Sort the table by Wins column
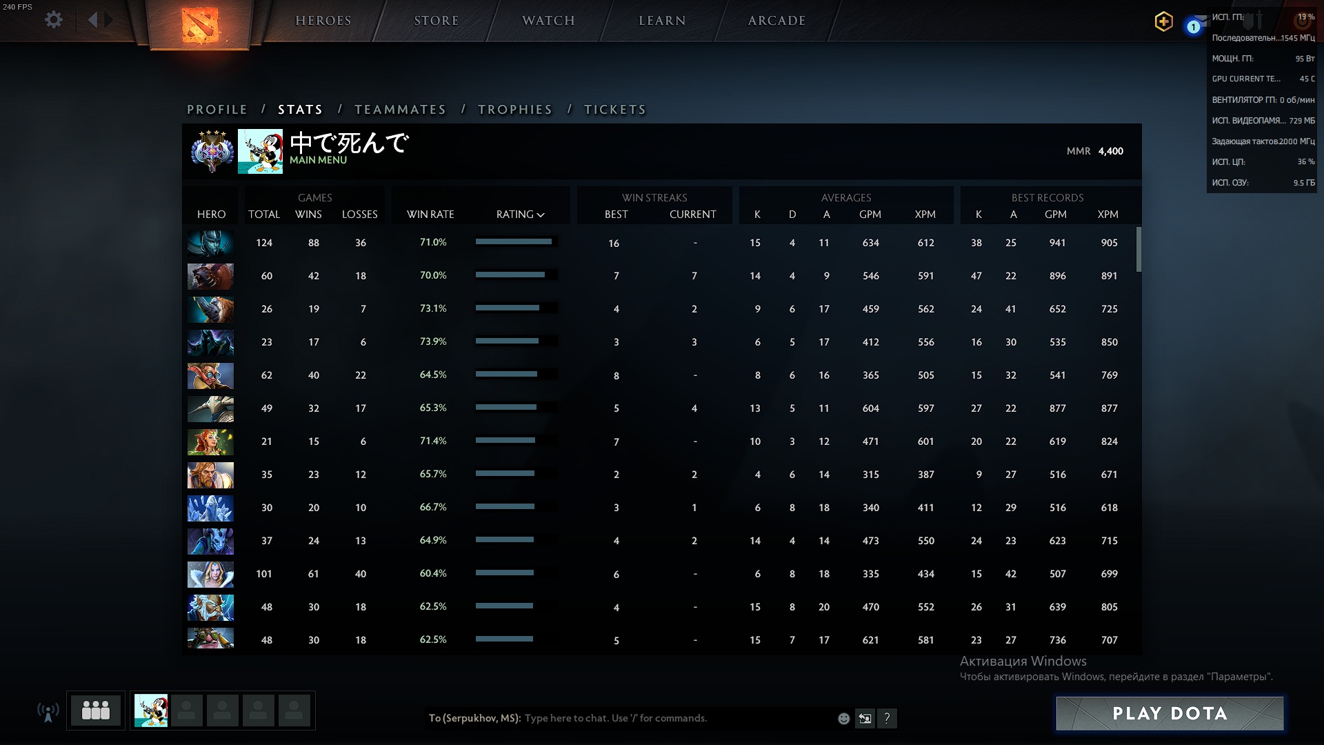The height and width of the screenshot is (745, 1324). [308, 215]
